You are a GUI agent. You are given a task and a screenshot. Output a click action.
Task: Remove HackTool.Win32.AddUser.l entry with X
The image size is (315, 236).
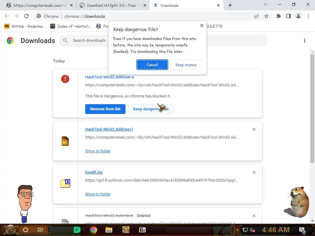(254, 129)
